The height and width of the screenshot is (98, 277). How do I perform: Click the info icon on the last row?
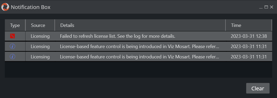(x=12, y=57)
